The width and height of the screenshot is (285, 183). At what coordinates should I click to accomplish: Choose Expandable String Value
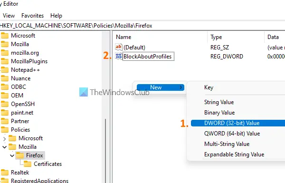coord(234,154)
